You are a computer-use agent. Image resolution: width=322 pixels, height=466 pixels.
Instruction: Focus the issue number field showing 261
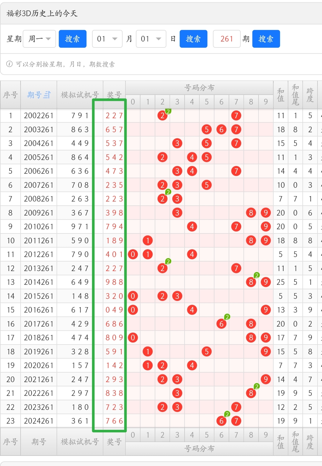(x=227, y=39)
